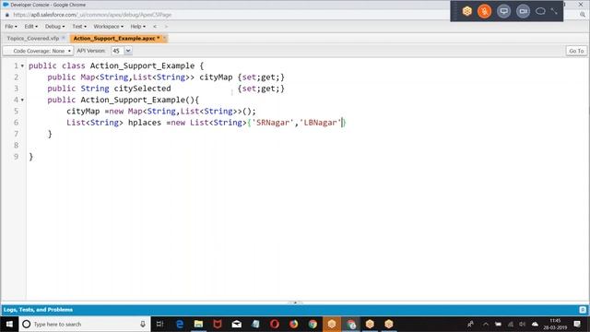590x332 pixels.
Task: Expand bottom panel using right corner icon
Action: pos(583,310)
